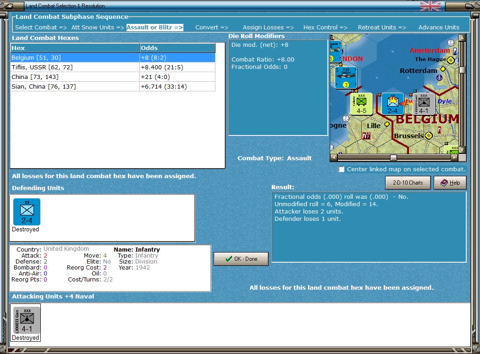Click The Hague city hex marker
The image size is (480, 354).
point(451,60)
